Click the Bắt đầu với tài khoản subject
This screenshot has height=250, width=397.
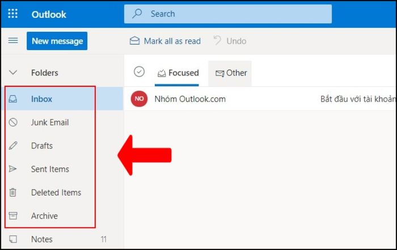pos(358,99)
